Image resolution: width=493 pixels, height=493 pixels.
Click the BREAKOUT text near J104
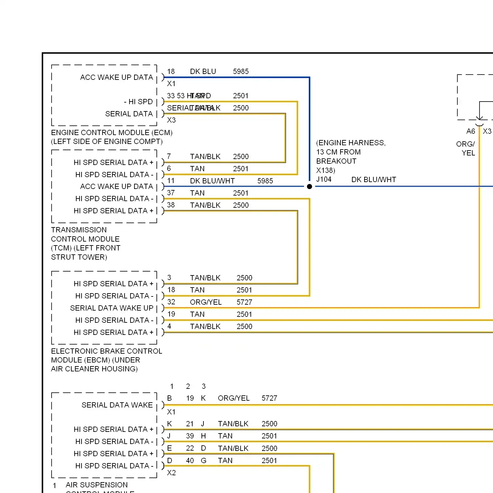click(x=336, y=161)
